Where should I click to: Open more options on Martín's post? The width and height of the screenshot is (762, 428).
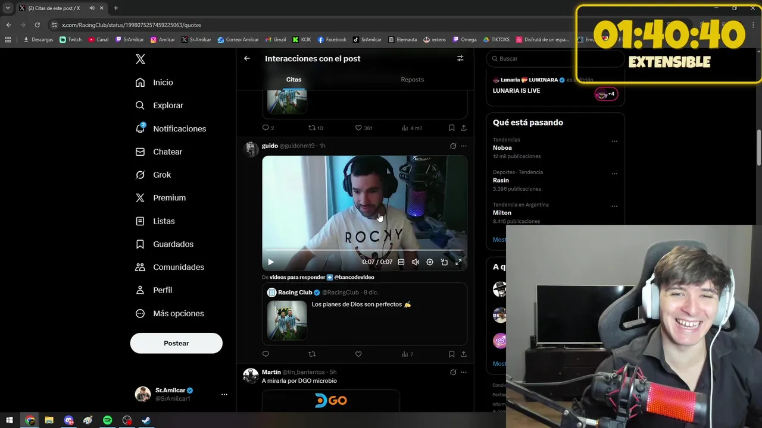coord(464,372)
